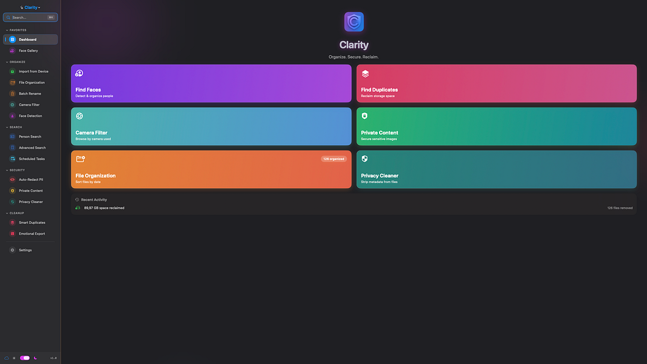
Task: Open the Camera Filter dashboard card
Action: 211,126
